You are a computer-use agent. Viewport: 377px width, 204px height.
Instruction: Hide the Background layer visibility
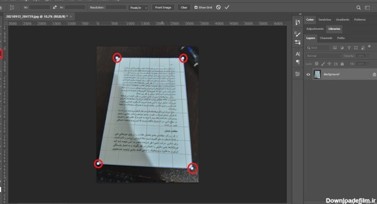click(x=308, y=74)
